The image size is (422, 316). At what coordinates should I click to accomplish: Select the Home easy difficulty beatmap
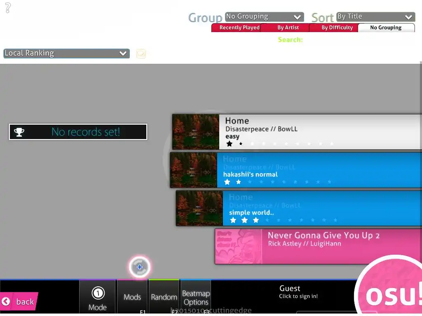297,132
